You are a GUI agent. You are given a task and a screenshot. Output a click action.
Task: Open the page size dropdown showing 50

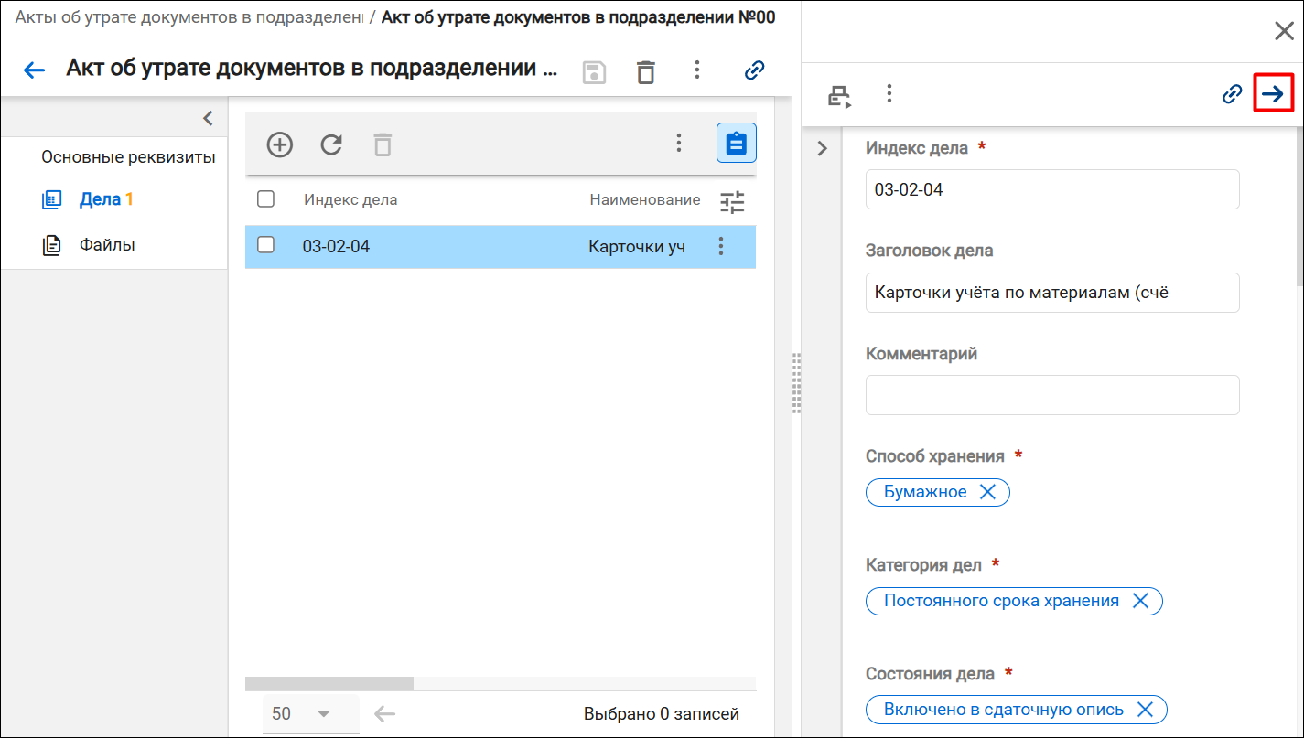click(x=311, y=713)
